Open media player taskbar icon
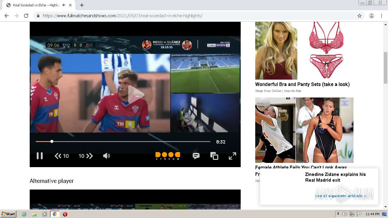Screen dimensions: 388x218 pos(45,214)
